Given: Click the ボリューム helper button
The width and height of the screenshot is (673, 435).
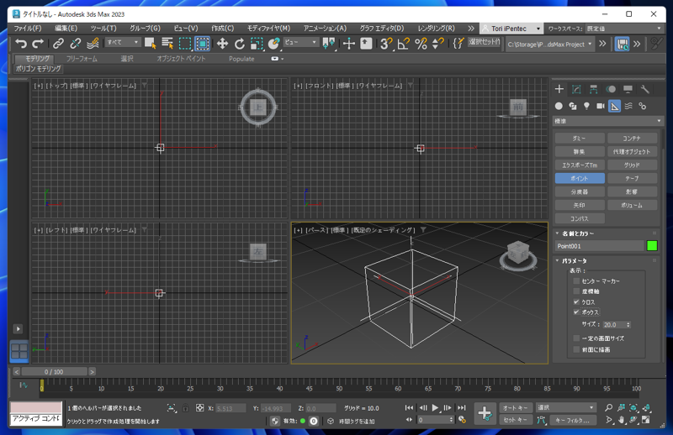Looking at the screenshot, I should coord(632,205).
